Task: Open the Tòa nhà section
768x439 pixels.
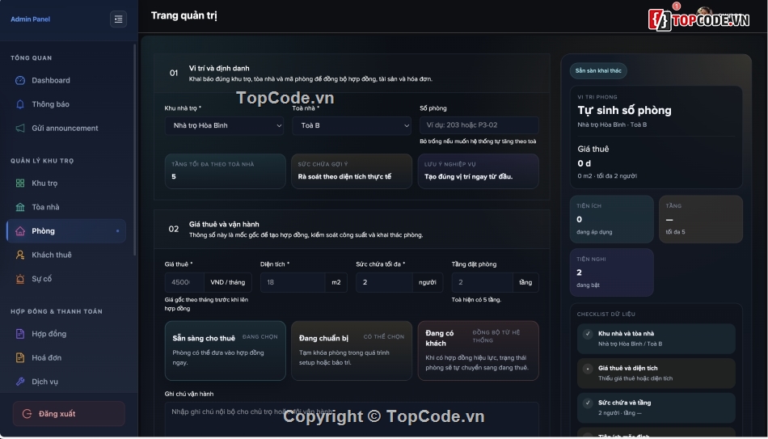Action: 66,207
